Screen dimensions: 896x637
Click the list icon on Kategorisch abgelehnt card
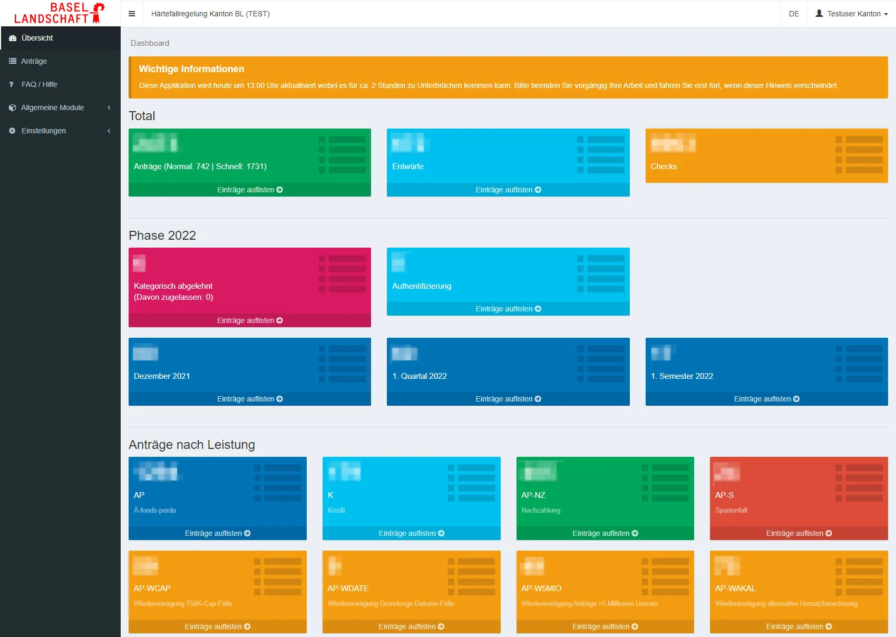click(342, 274)
